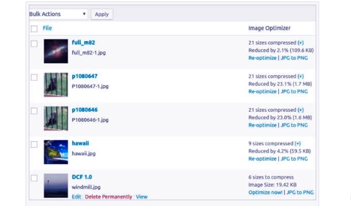Viewport: 351px width, 206px height.
Task: Open the p1080646 thumbnail image
Action: (x=56, y=119)
